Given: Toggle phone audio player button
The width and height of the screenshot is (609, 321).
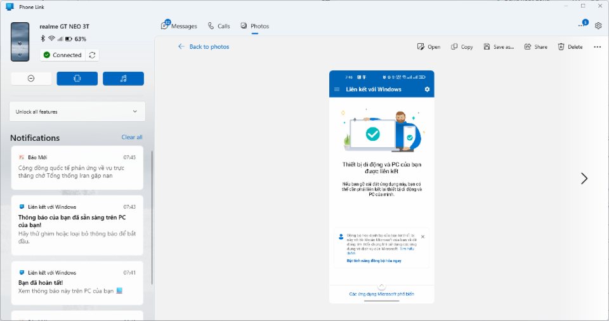Looking at the screenshot, I should pos(123,79).
